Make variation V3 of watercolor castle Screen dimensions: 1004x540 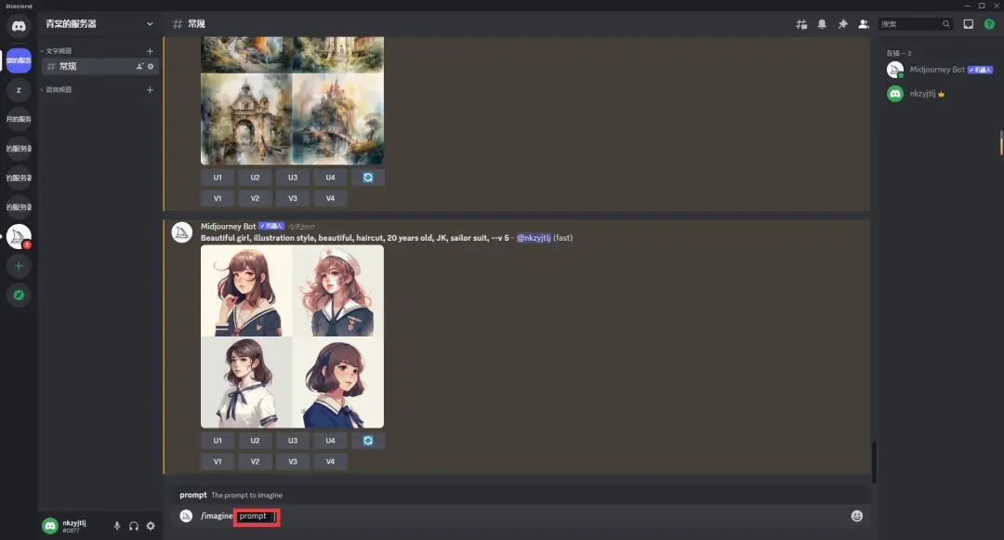tap(293, 198)
